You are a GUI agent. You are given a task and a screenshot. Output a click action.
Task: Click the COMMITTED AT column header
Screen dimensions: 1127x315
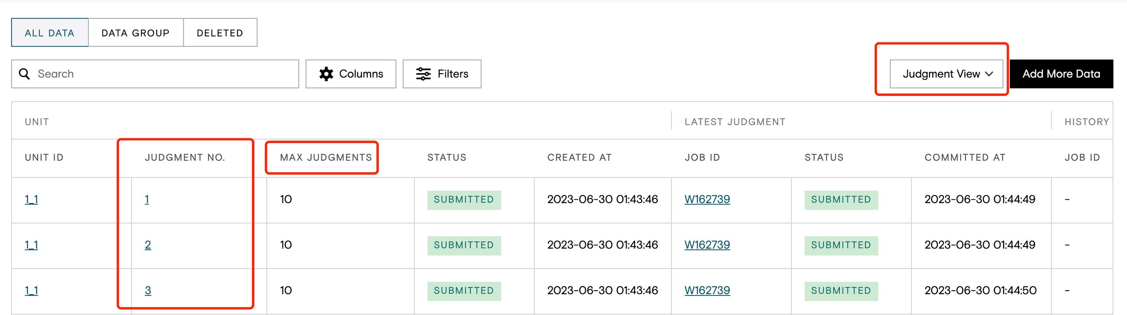click(965, 157)
